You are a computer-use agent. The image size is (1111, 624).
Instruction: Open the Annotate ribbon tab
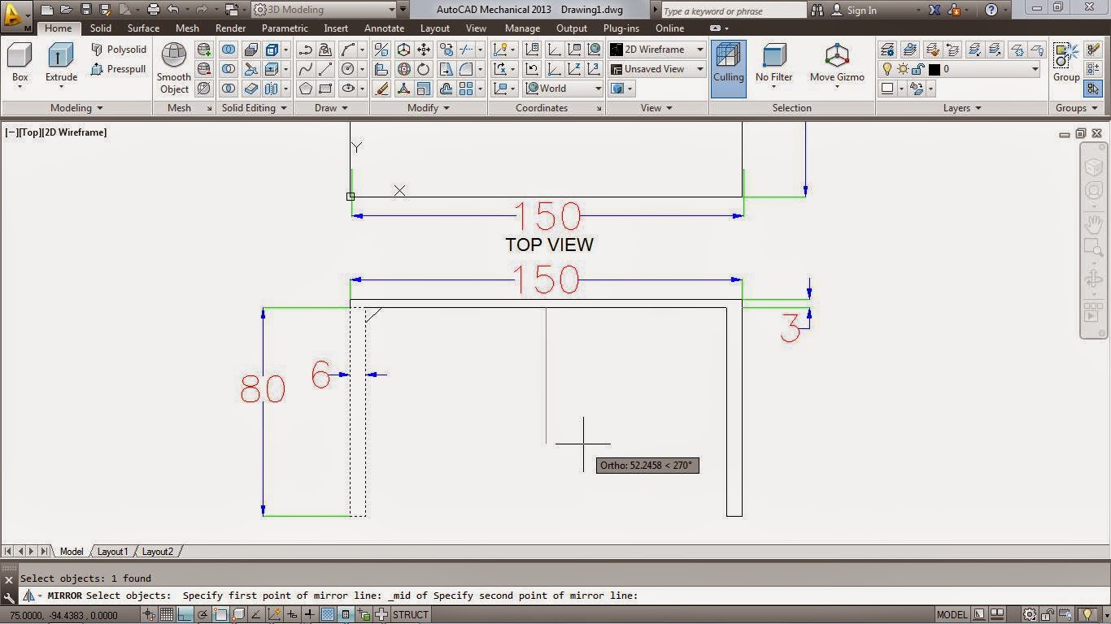click(384, 28)
